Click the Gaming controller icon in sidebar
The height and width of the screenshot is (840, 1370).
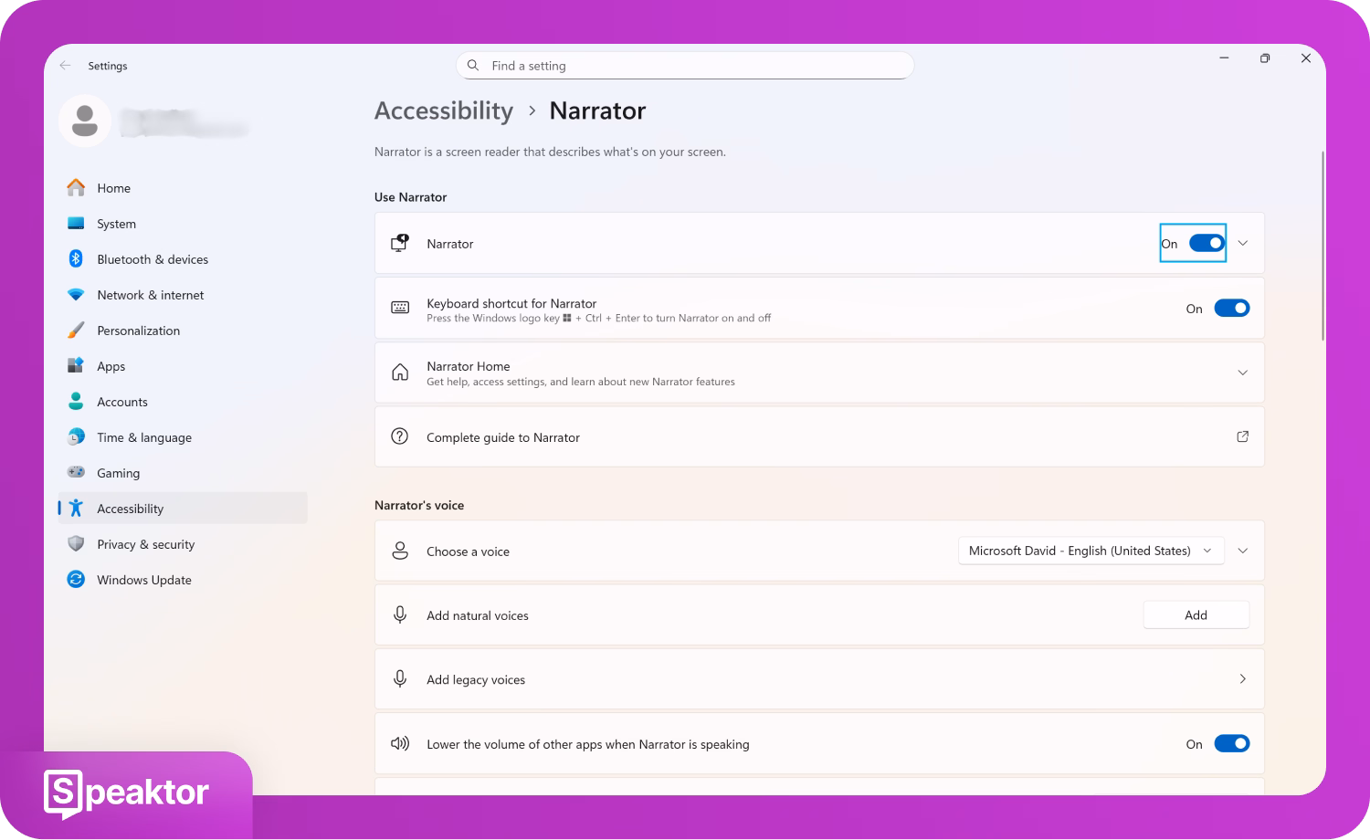(76, 473)
